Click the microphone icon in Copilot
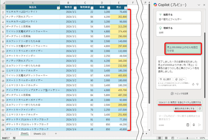 194,125
